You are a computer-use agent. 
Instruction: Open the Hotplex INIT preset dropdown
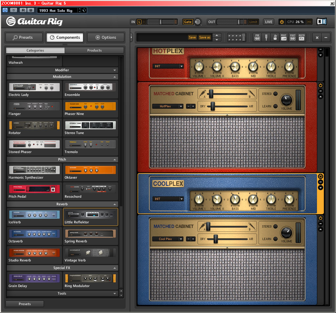pyautogui.click(x=168, y=66)
